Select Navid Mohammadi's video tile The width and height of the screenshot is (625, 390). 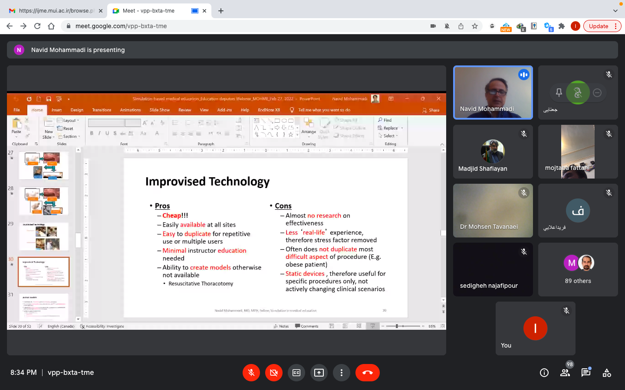coord(493,92)
